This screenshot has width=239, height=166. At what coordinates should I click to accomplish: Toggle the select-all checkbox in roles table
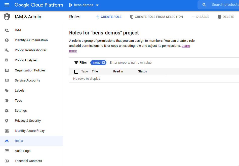[76, 71]
